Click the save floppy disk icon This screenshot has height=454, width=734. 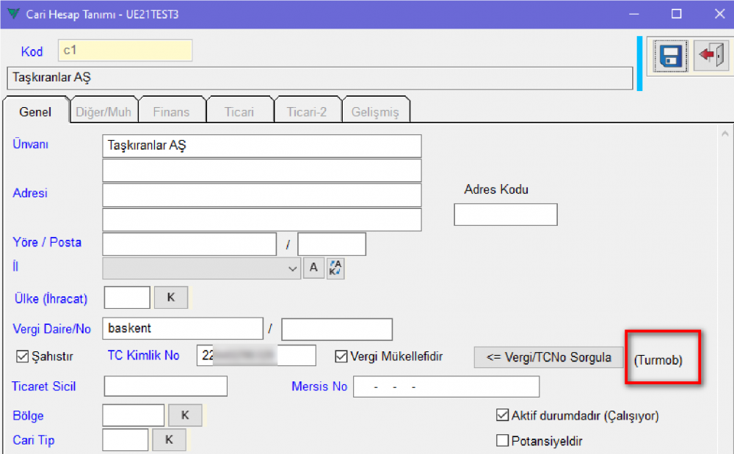click(669, 56)
